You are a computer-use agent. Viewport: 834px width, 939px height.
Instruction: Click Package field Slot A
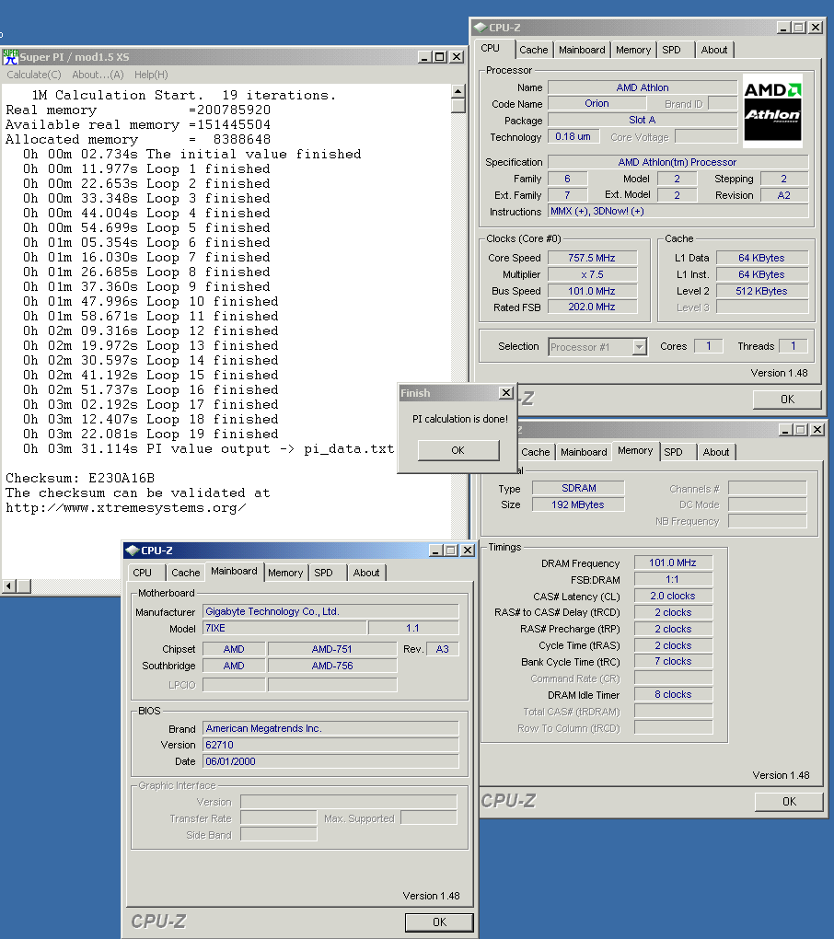coord(643,120)
